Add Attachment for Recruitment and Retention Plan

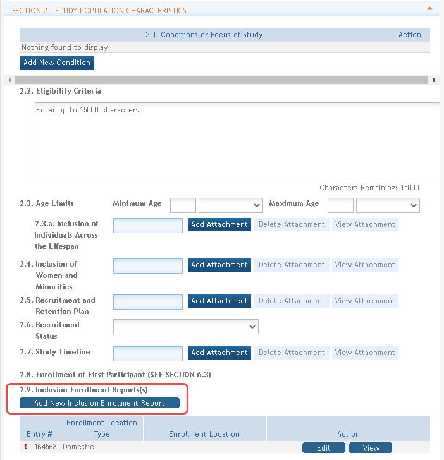click(x=219, y=301)
